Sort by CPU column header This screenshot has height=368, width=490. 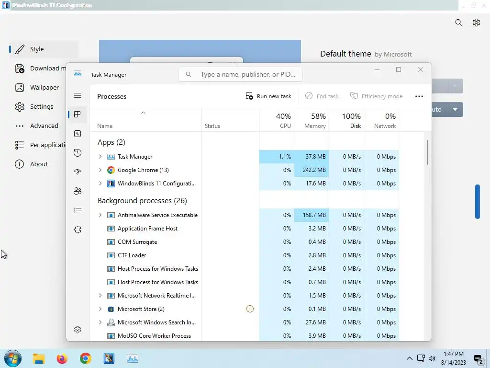coord(277,120)
